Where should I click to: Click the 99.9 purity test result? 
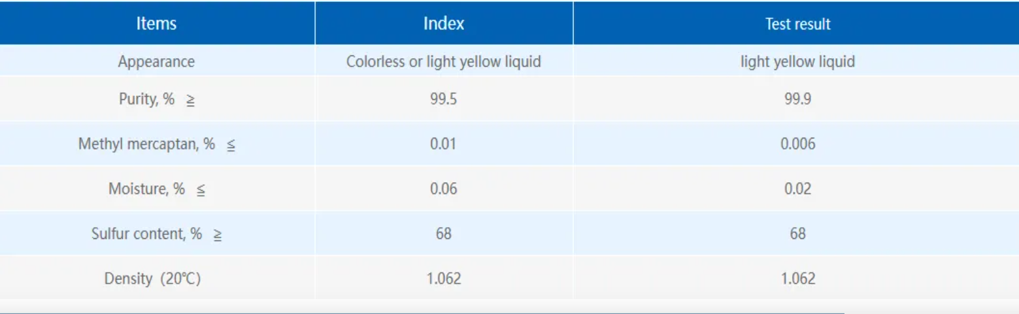pos(797,101)
